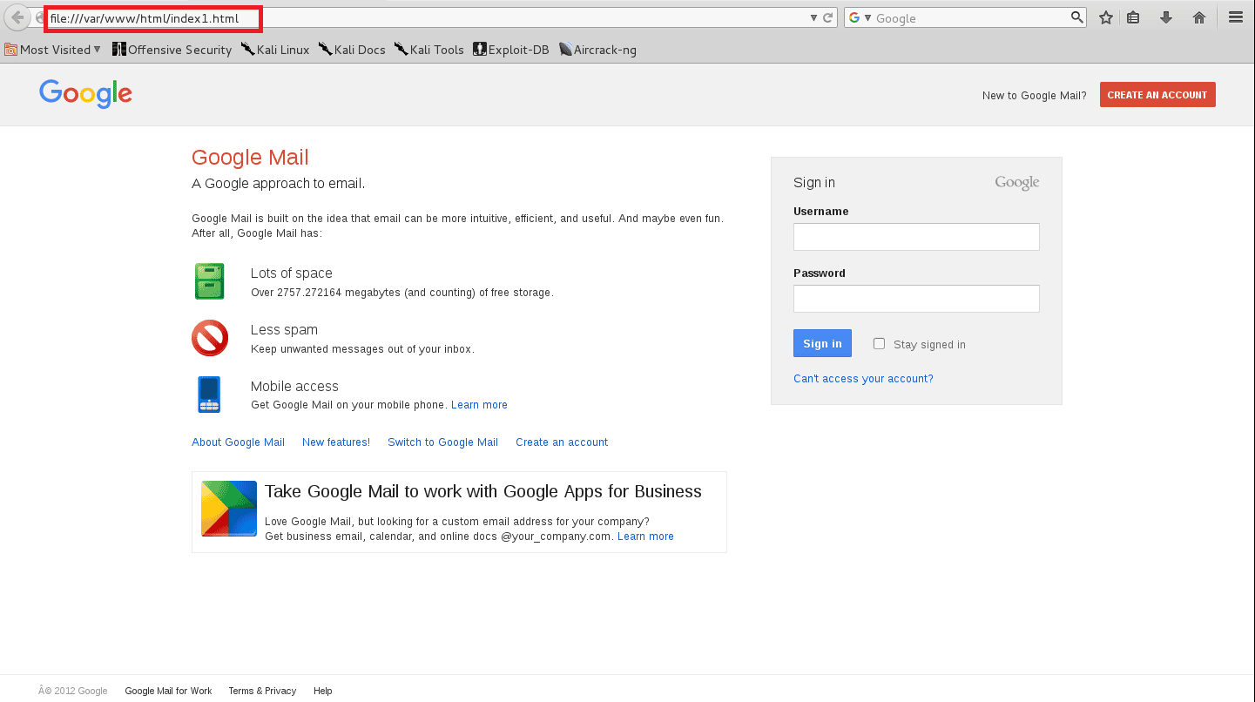Open the reading list clipboard icon
The image size is (1255, 702).
pyautogui.click(x=1133, y=17)
